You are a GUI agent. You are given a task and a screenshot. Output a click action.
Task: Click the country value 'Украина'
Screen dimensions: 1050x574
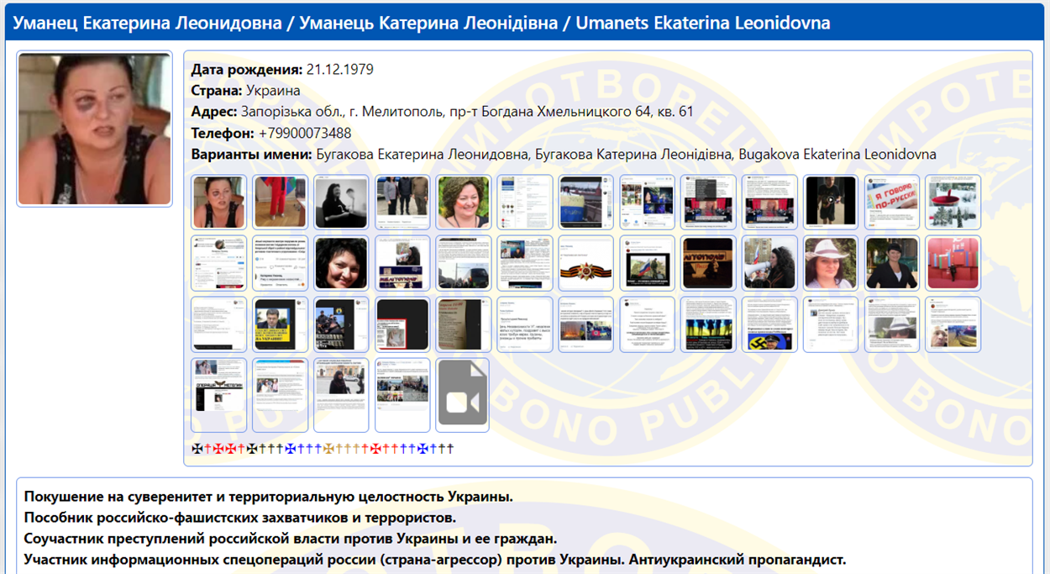point(273,91)
